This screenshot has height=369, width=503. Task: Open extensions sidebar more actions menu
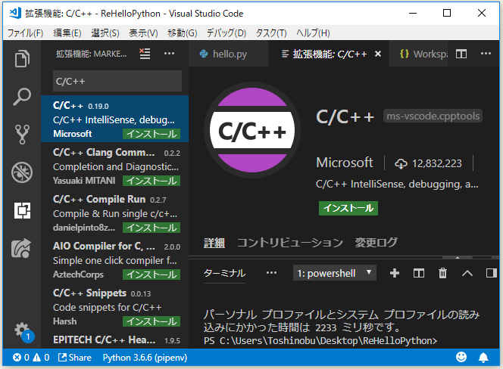pyautogui.click(x=169, y=54)
